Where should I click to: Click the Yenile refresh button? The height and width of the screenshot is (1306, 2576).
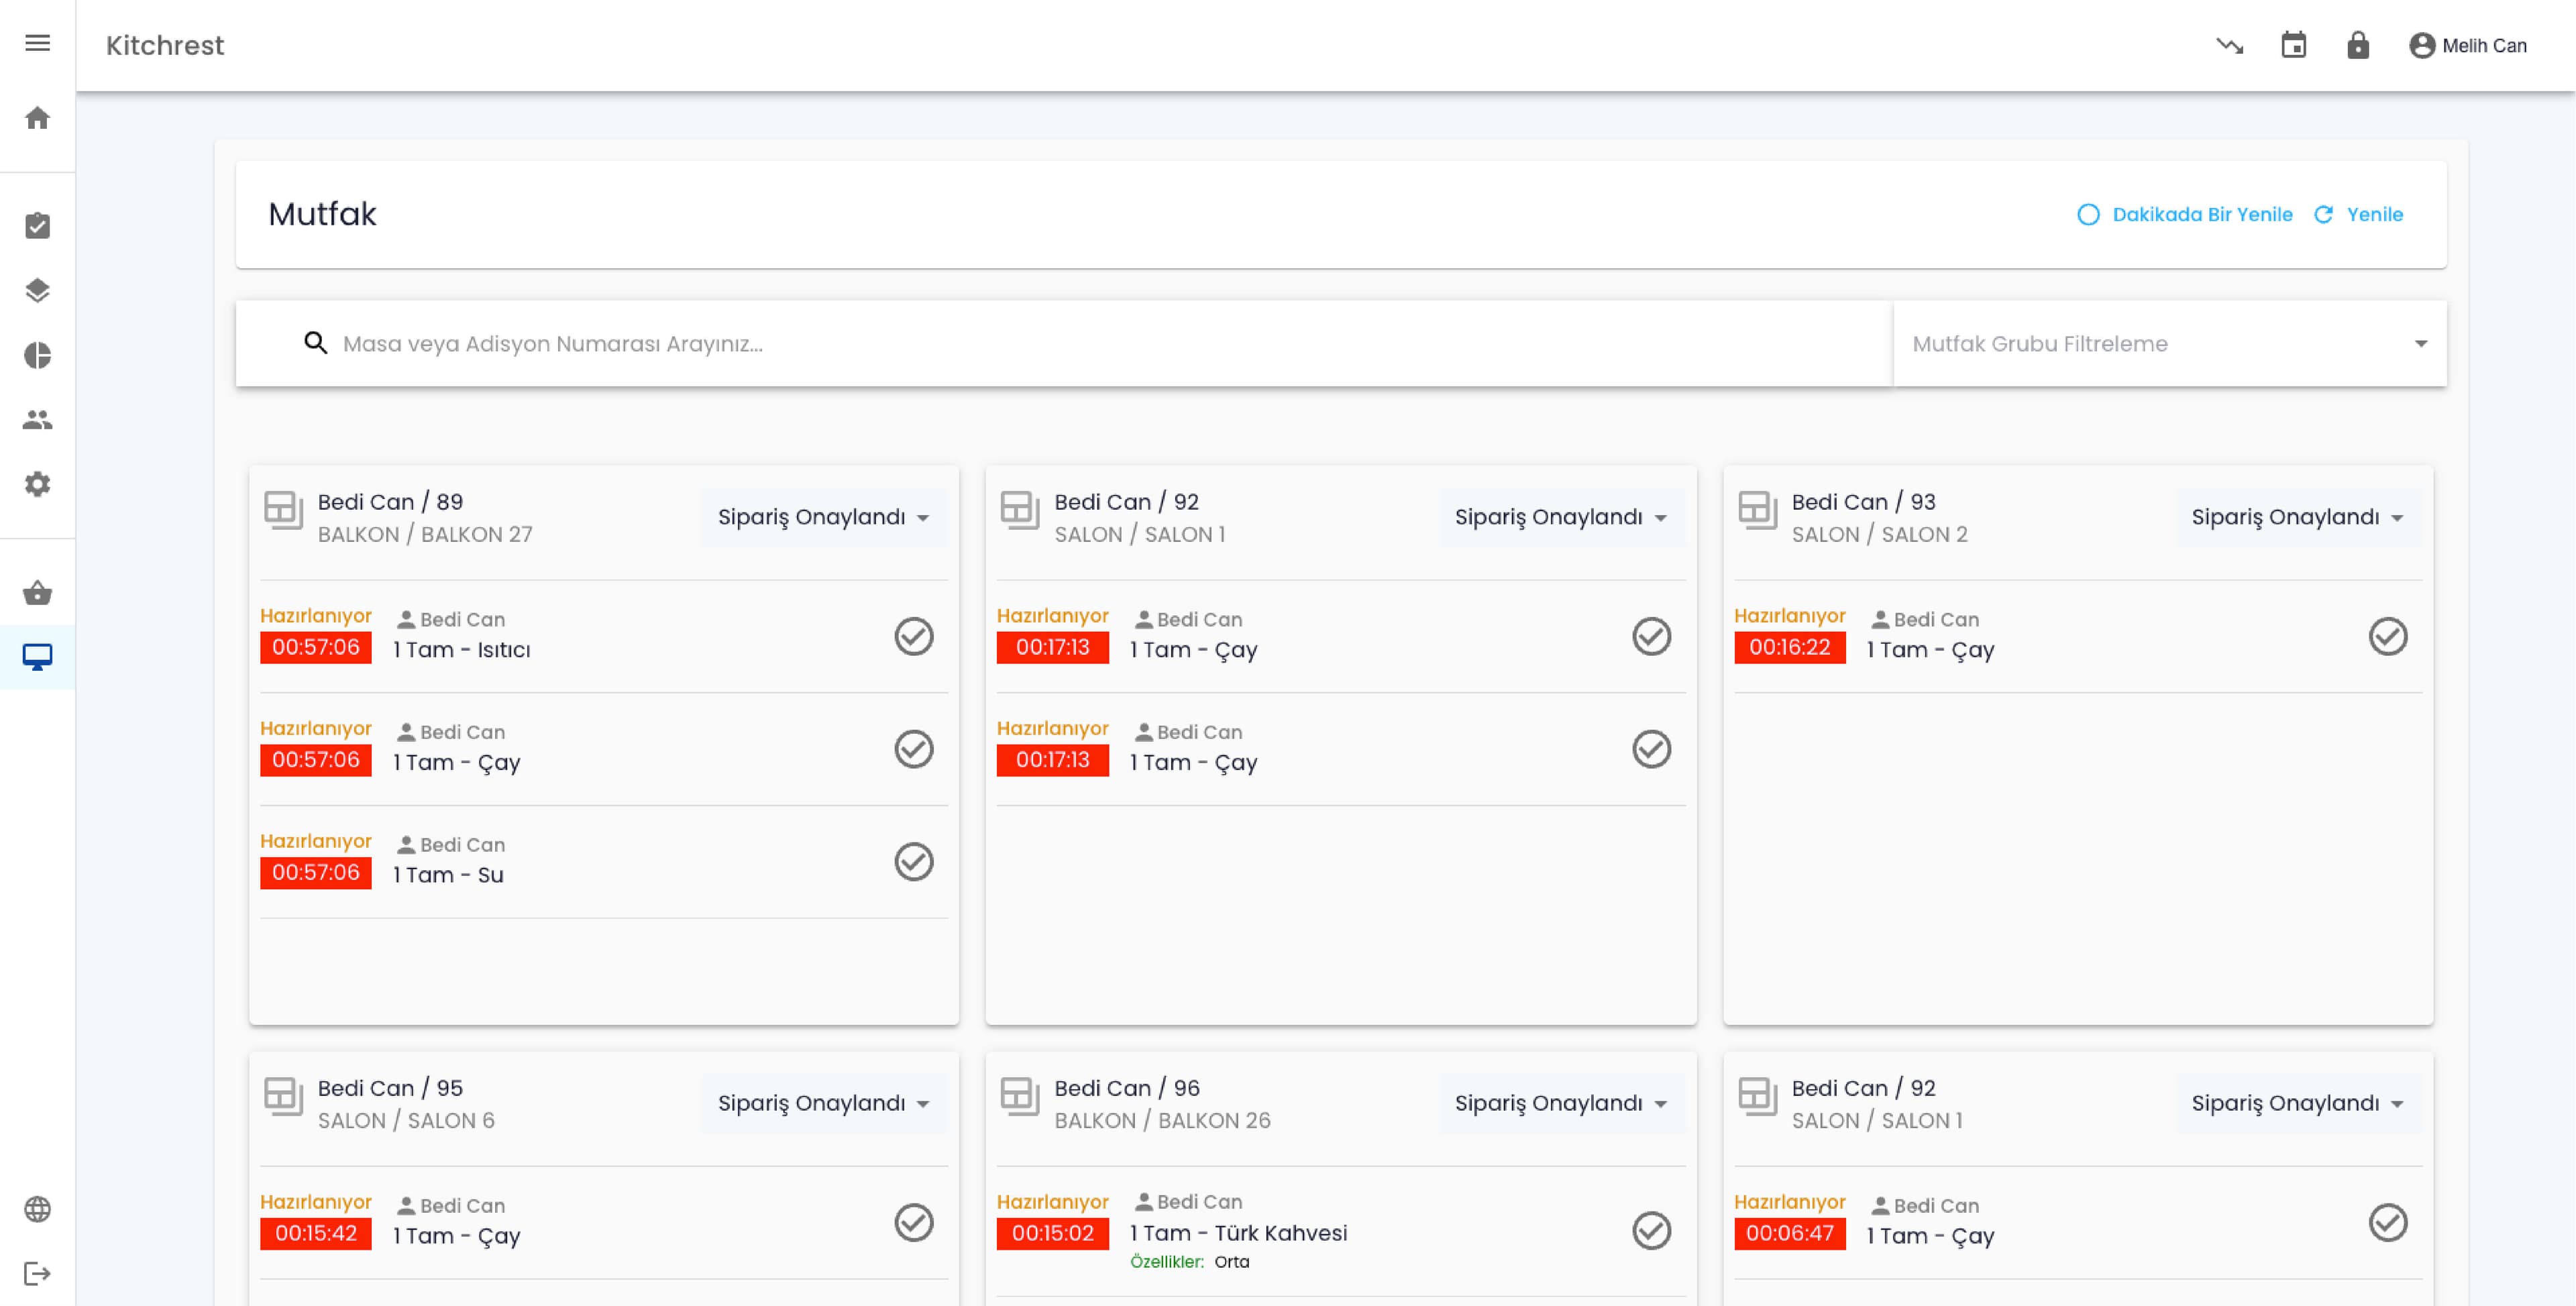2359,215
